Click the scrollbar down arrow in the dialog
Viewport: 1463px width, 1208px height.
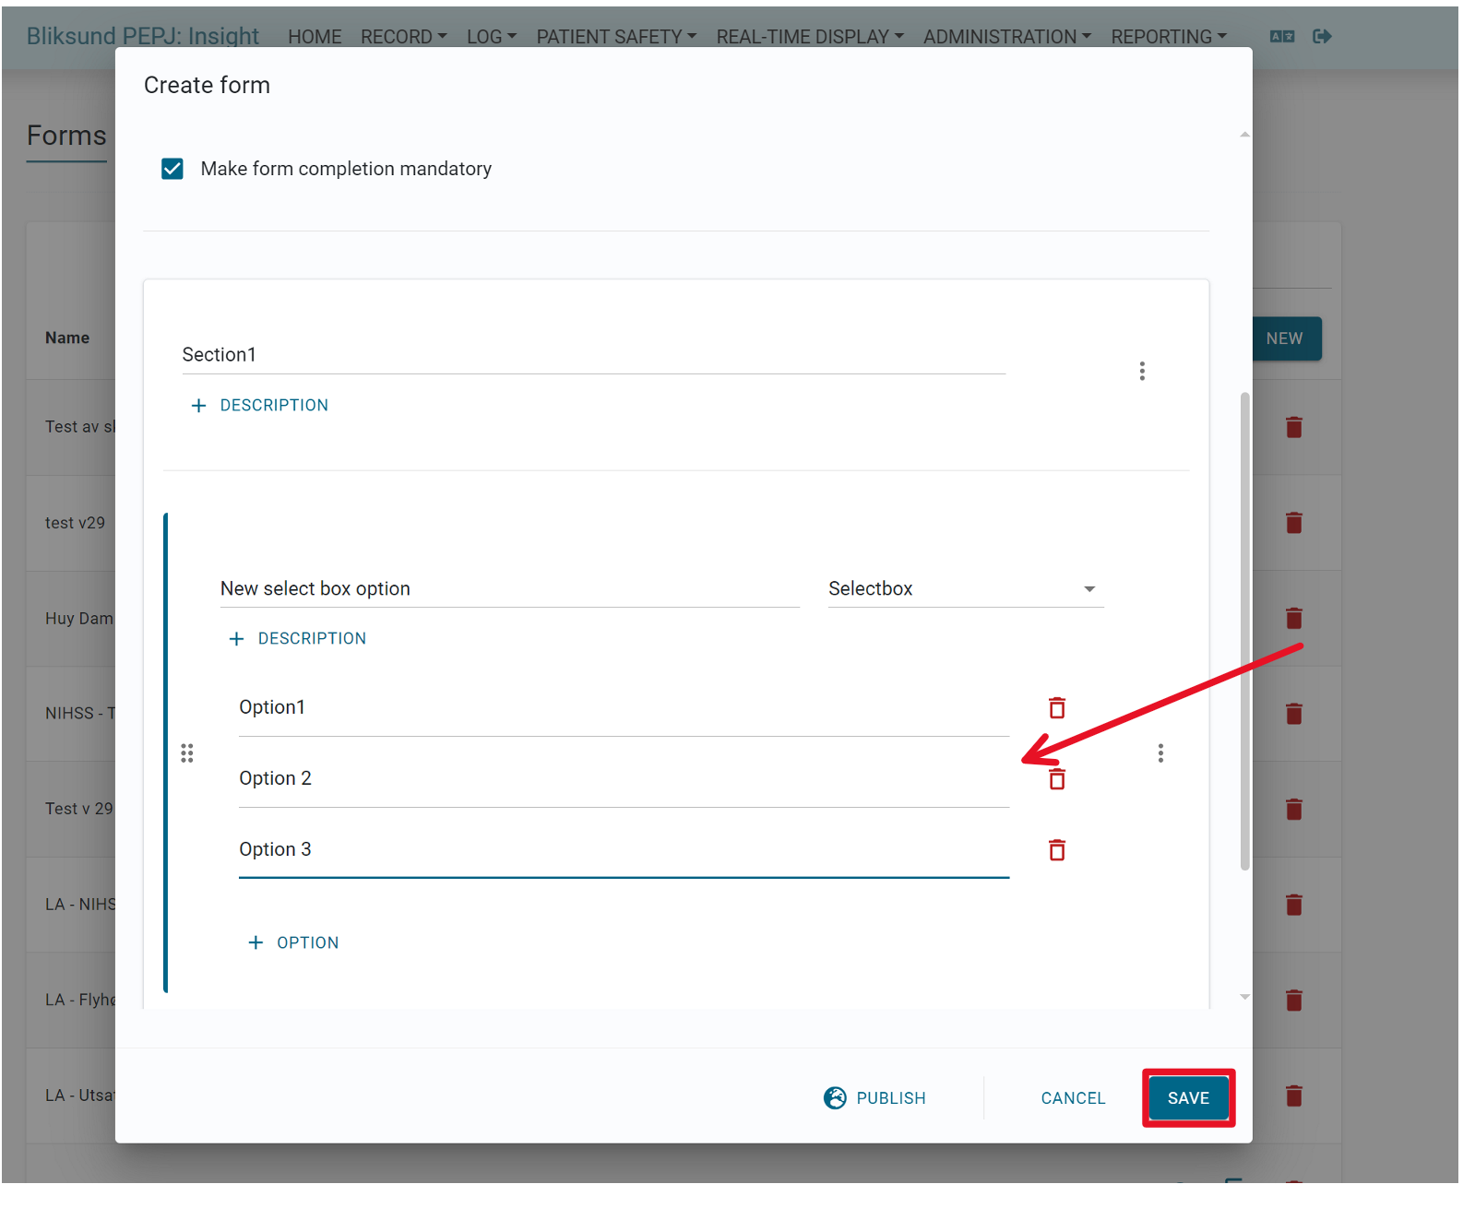(1244, 997)
